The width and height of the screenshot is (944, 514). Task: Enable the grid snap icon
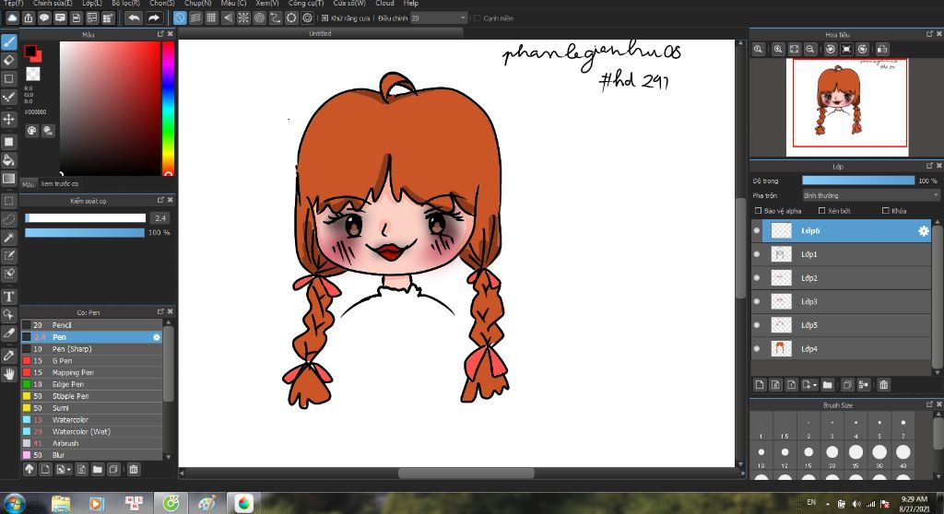click(x=211, y=18)
